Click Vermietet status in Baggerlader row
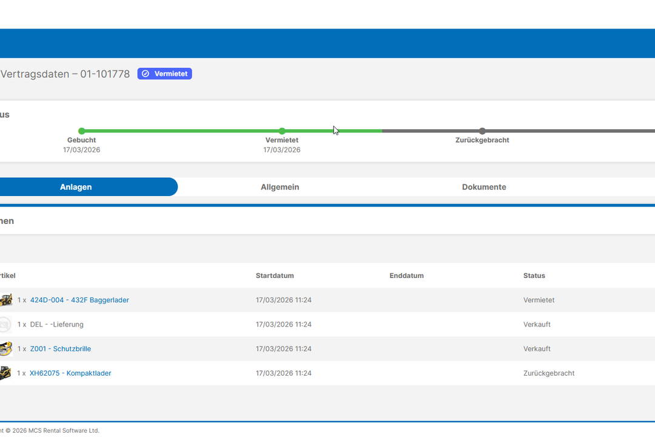 click(539, 300)
